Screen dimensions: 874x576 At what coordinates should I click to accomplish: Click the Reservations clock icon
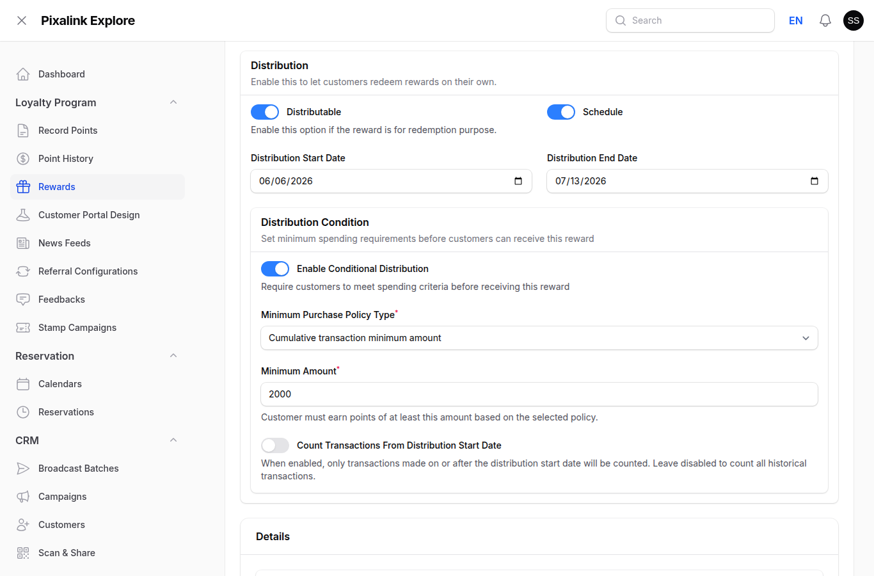(x=23, y=412)
